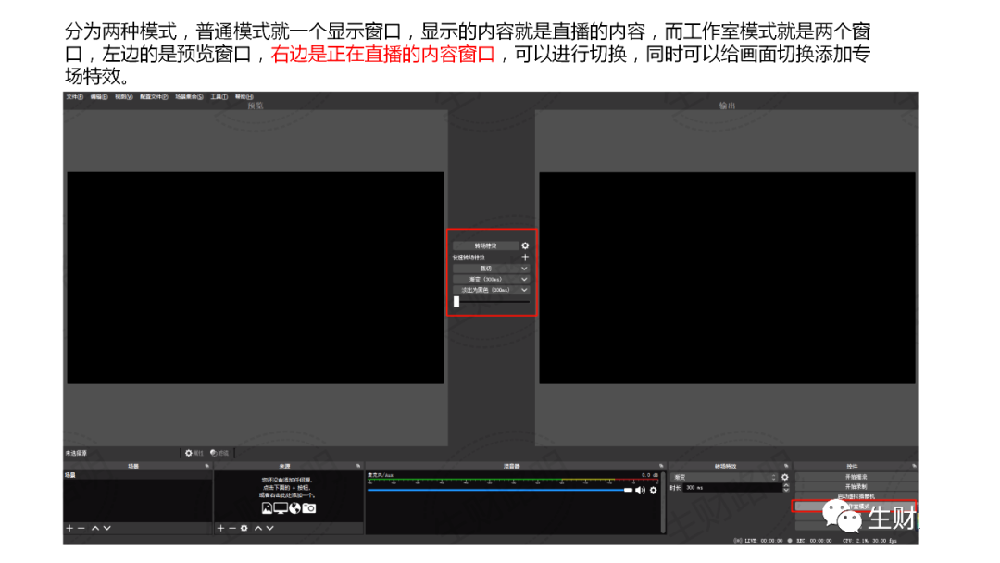1000x563 pixels.
Task: Add a new source with the plus icon
Action: (x=220, y=528)
